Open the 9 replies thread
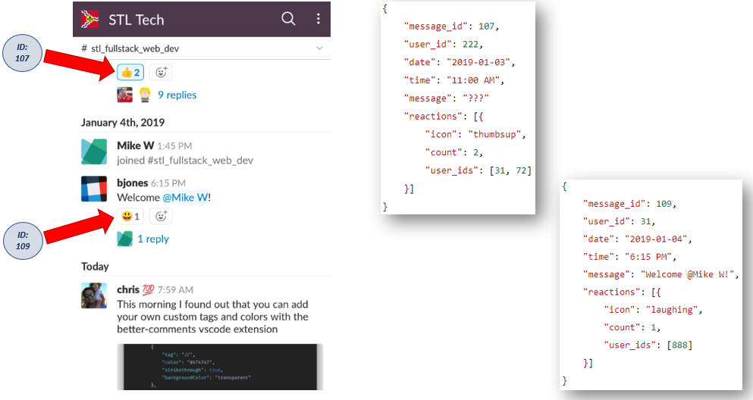This screenshot has height=400, width=753. point(177,95)
